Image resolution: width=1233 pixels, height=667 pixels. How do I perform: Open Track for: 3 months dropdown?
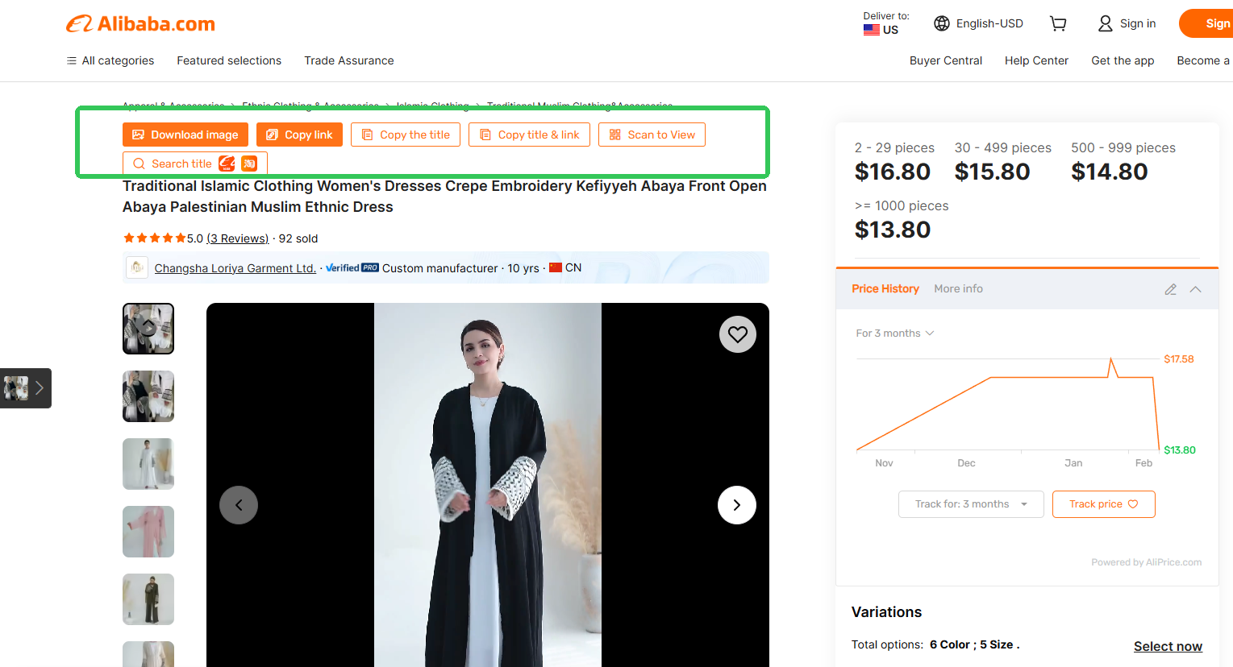pyautogui.click(x=971, y=504)
